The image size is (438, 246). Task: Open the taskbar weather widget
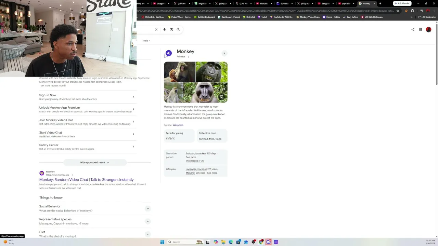pos(8,242)
